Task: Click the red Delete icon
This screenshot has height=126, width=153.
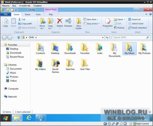Action: click(60, 21)
